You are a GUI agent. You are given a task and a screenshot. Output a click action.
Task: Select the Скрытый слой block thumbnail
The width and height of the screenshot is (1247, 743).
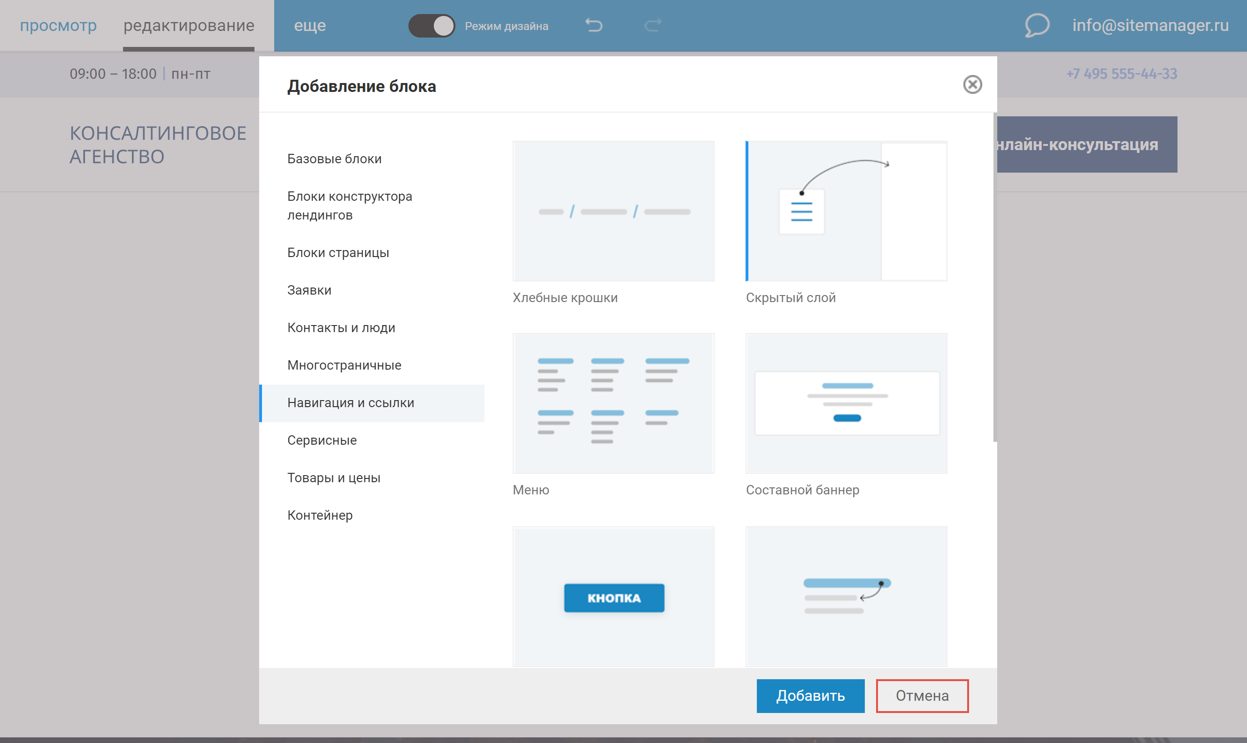tap(846, 211)
